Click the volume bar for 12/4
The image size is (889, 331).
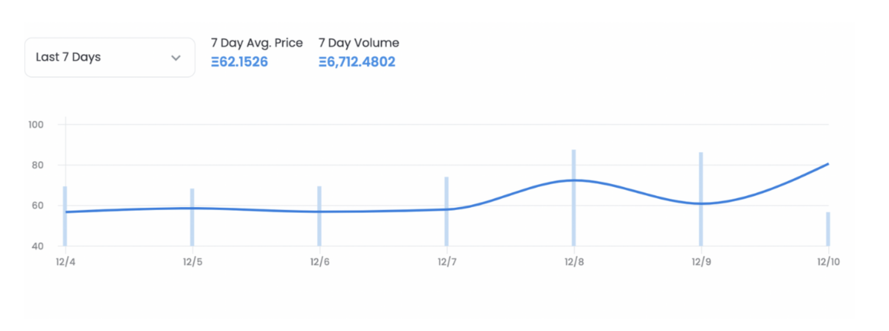pyautogui.click(x=65, y=228)
